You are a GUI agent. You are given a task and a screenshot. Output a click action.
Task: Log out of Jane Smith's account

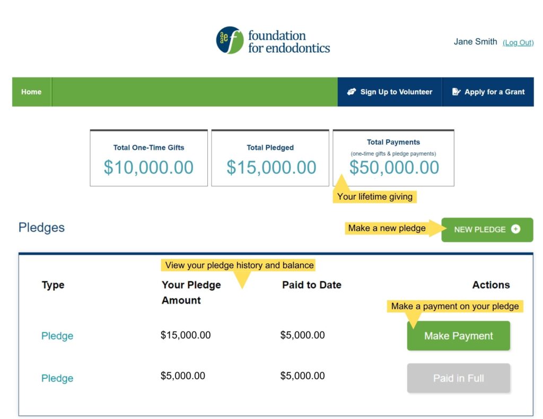(x=519, y=42)
